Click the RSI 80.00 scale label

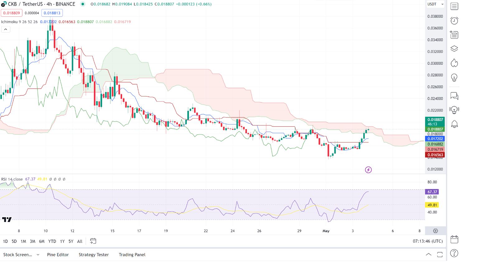[x=432, y=182]
